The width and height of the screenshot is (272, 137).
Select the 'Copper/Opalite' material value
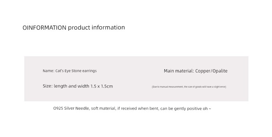coord(211,71)
